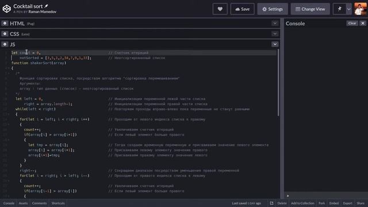Viewport: 368px width, 207px height.
Task: Click the CodePen logo icon
Action: [x=6, y=9]
